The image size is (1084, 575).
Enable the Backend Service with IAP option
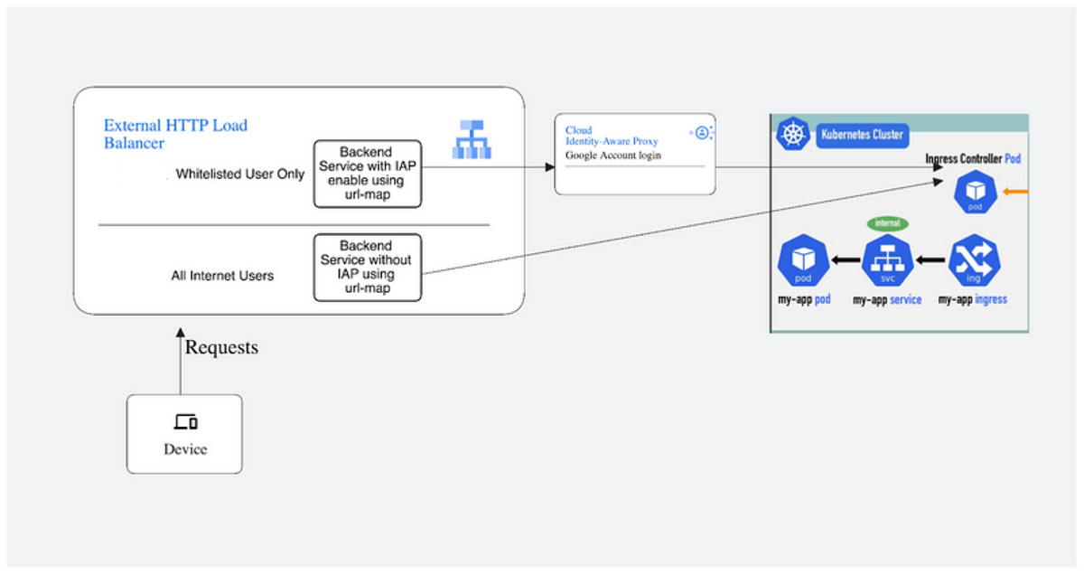point(367,174)
